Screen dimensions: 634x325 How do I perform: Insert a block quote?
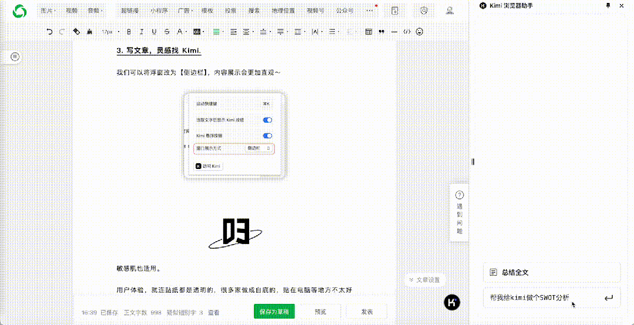point(381,32)
